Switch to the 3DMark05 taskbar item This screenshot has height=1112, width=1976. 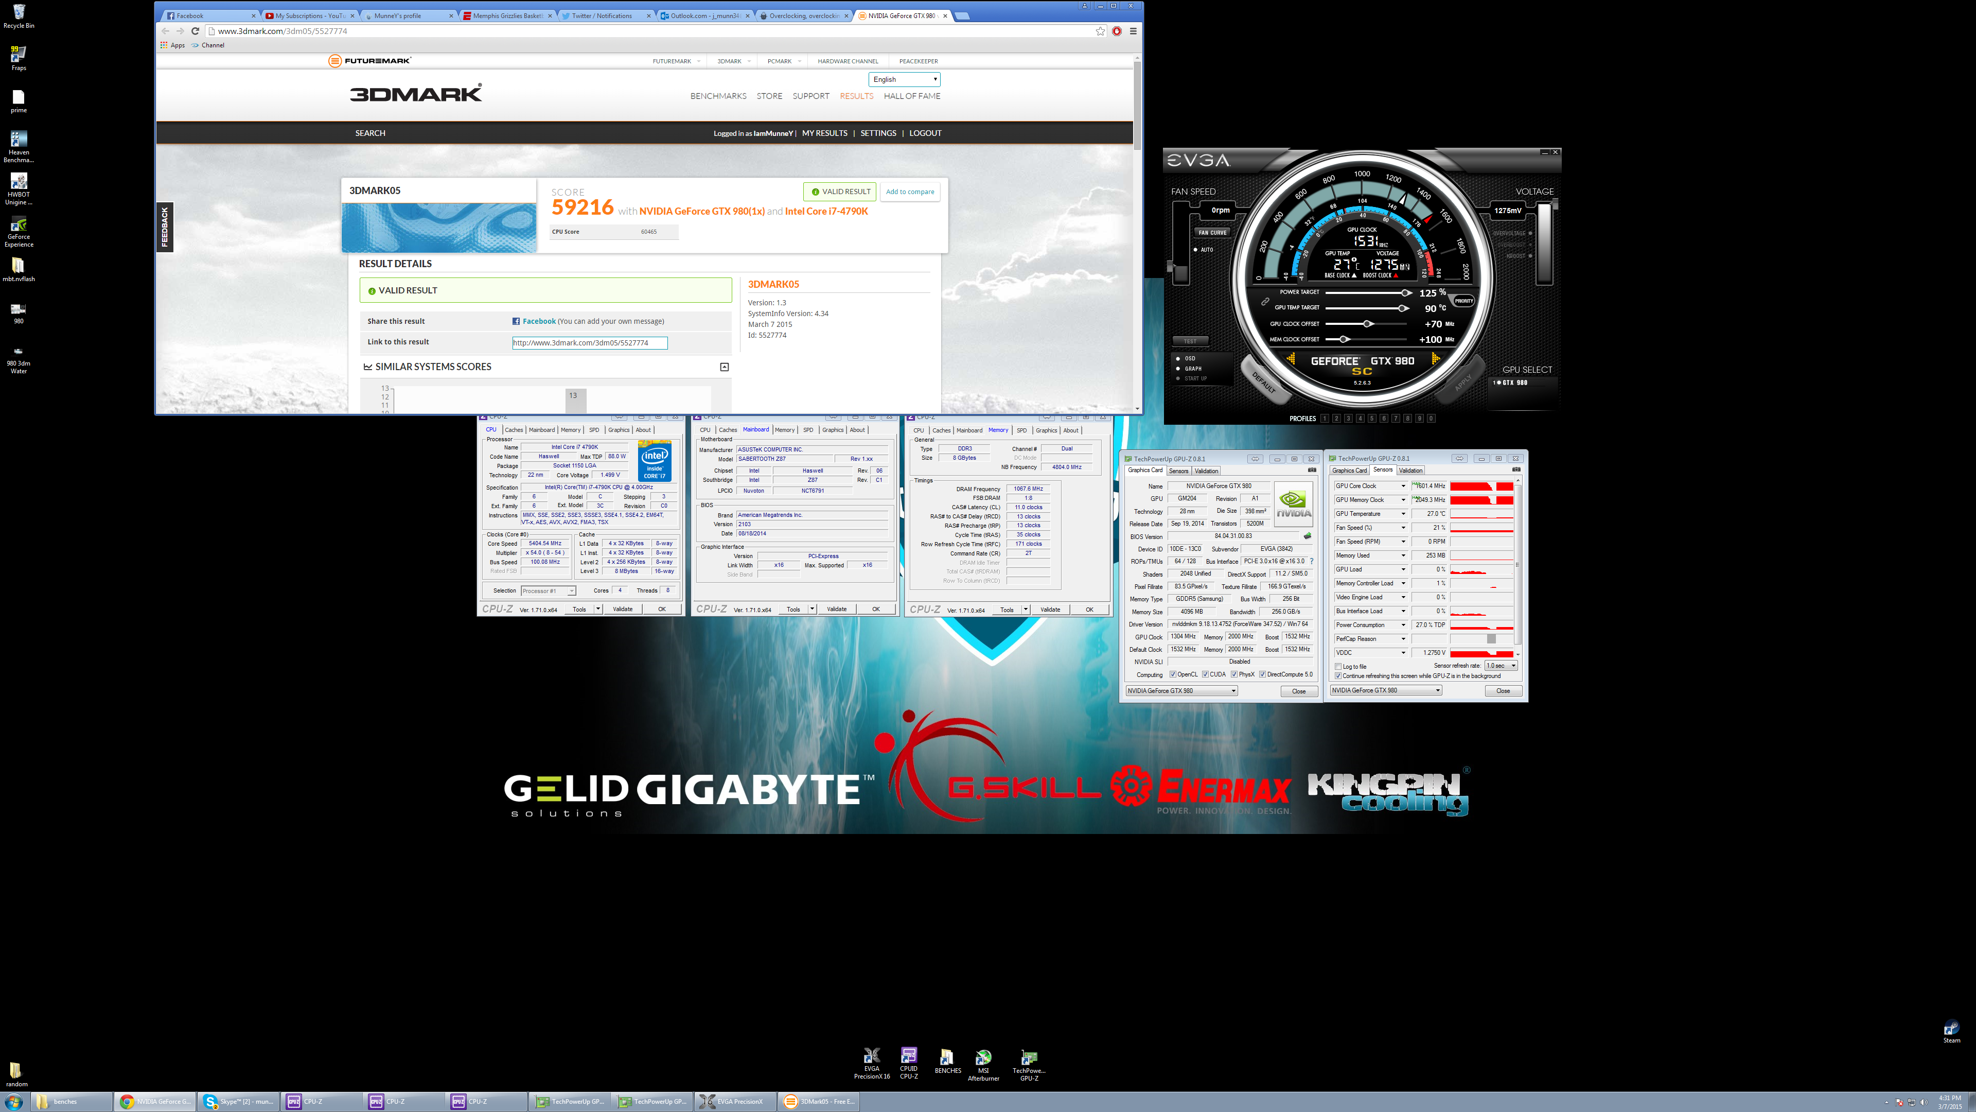tap(819, 1101)
